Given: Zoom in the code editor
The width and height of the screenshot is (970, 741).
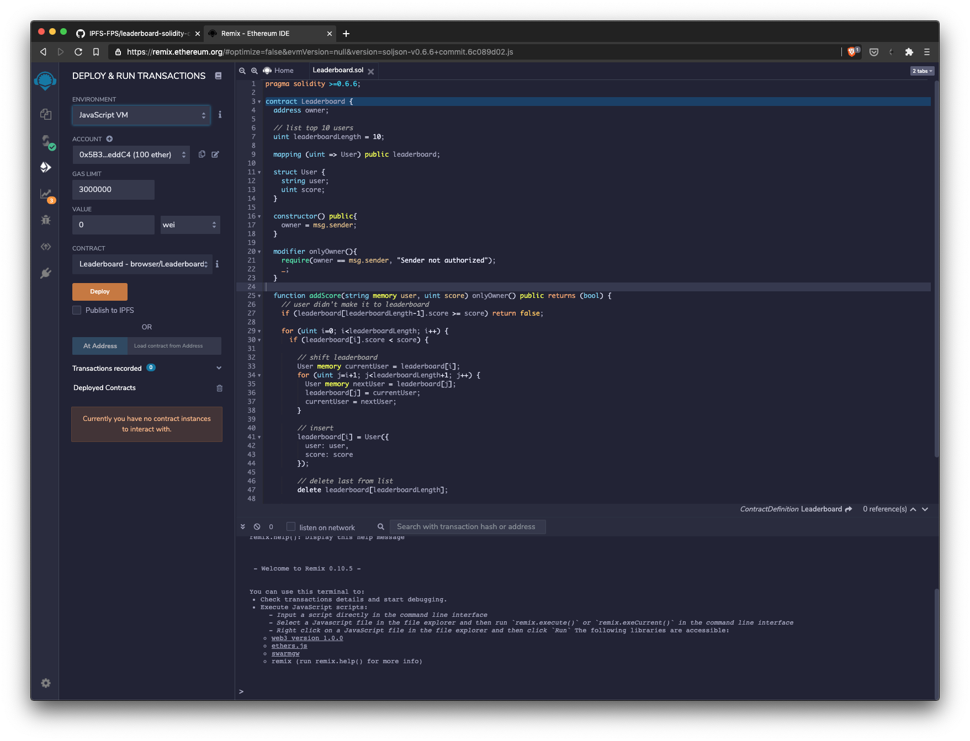Looking at the screenshot, I should pyautogui.click(x=255, y=71).
